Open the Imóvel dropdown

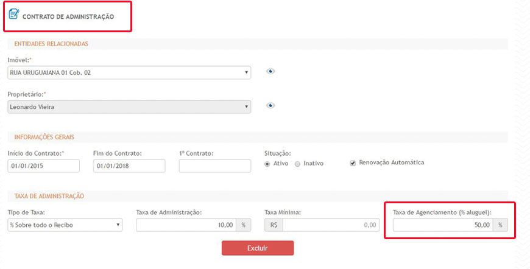point(129,73)
